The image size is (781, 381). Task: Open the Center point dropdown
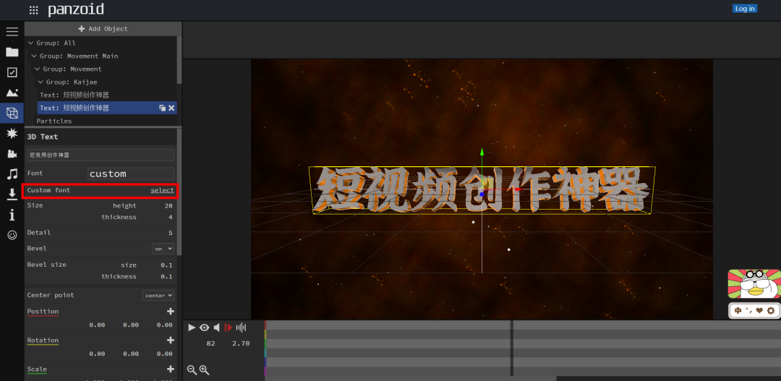pyautogui.click(x=158, y=295)
